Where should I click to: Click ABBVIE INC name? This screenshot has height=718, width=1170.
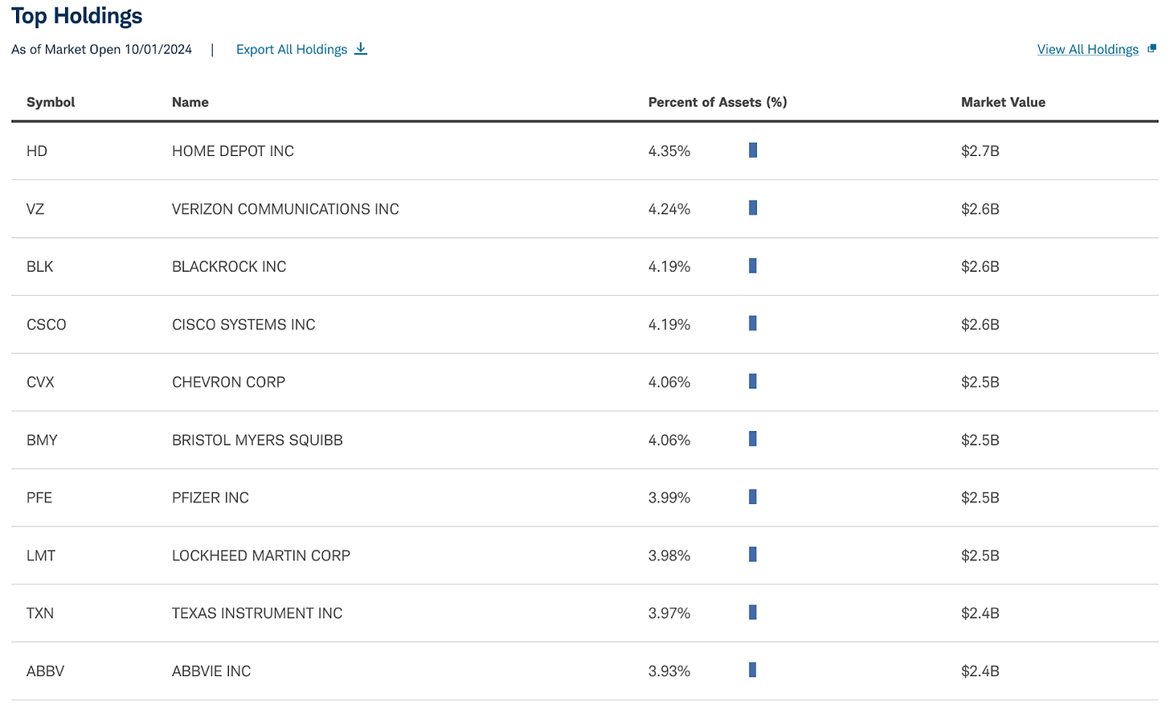point(211,671)
